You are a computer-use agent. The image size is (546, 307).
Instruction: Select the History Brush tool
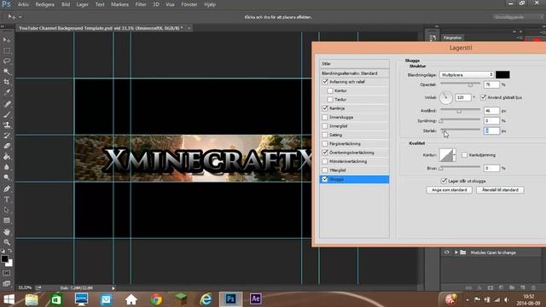pyautogui.click(x=7, y=135)
